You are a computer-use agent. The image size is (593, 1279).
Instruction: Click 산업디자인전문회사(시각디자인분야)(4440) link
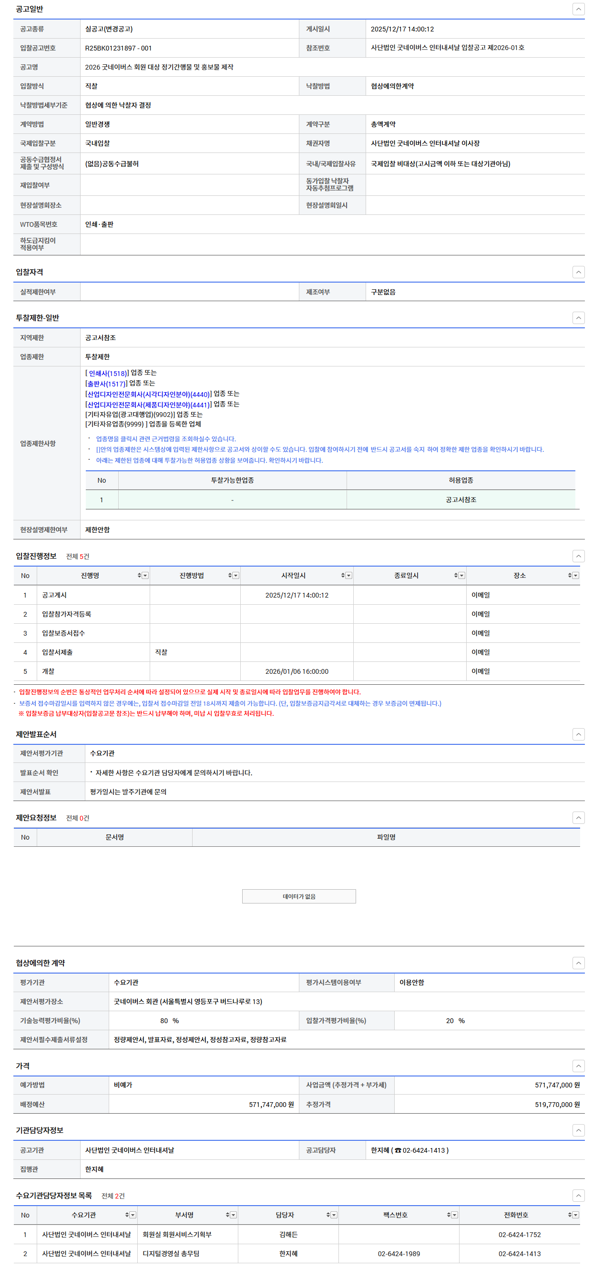coord(148,394)
